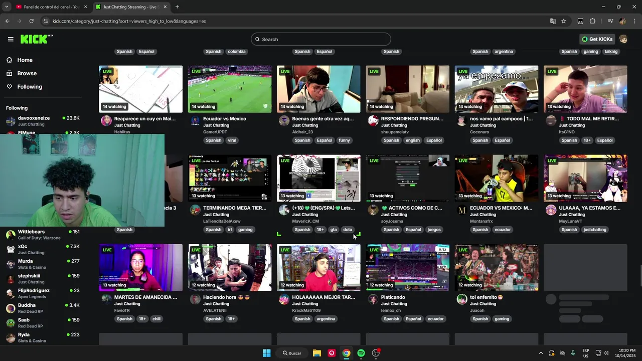The height and width of the screenshot is (361, 642).
Task: Open Montanafrx channel avatar
Action: click(462, 210)
